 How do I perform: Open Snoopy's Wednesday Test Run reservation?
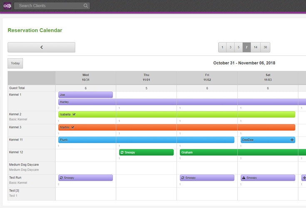(x=85, y=178)
